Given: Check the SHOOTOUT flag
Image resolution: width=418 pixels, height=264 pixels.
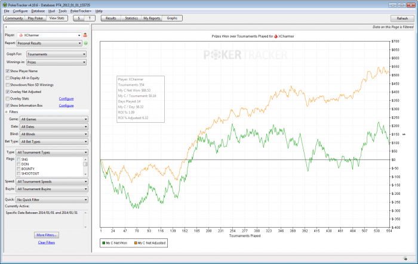Looking at the screenshot, I should pyautogui.click(x=19, y=173).
